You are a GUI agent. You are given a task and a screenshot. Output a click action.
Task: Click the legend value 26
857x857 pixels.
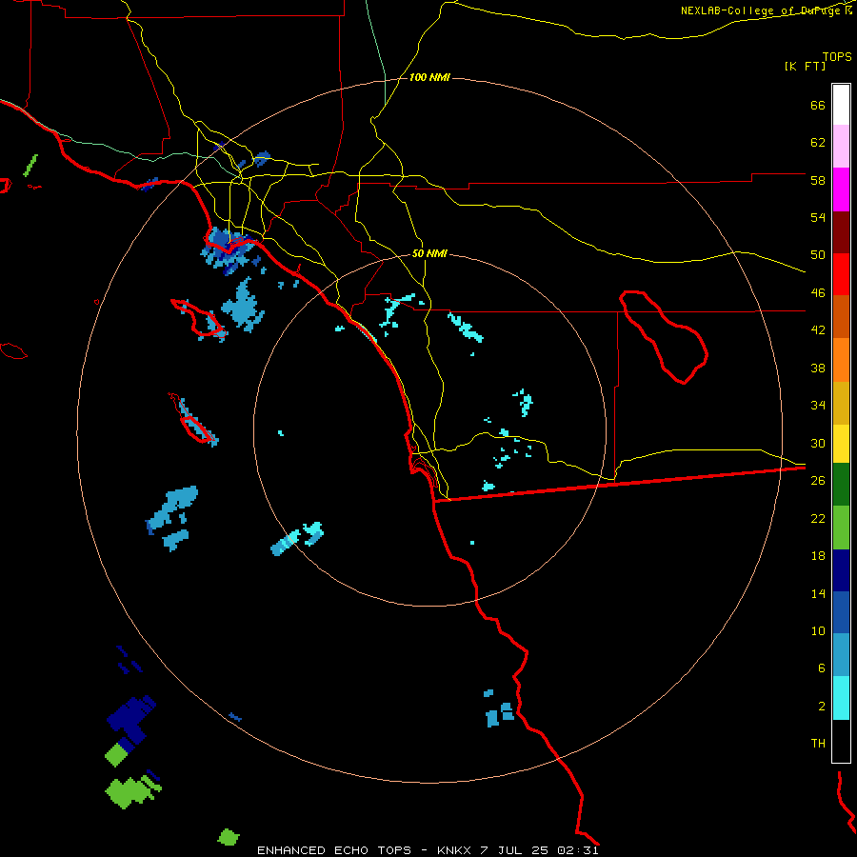point(818,481)
